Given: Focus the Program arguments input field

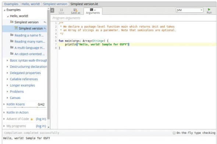Looking at the screenshot, I should click(x=134, y=18).
